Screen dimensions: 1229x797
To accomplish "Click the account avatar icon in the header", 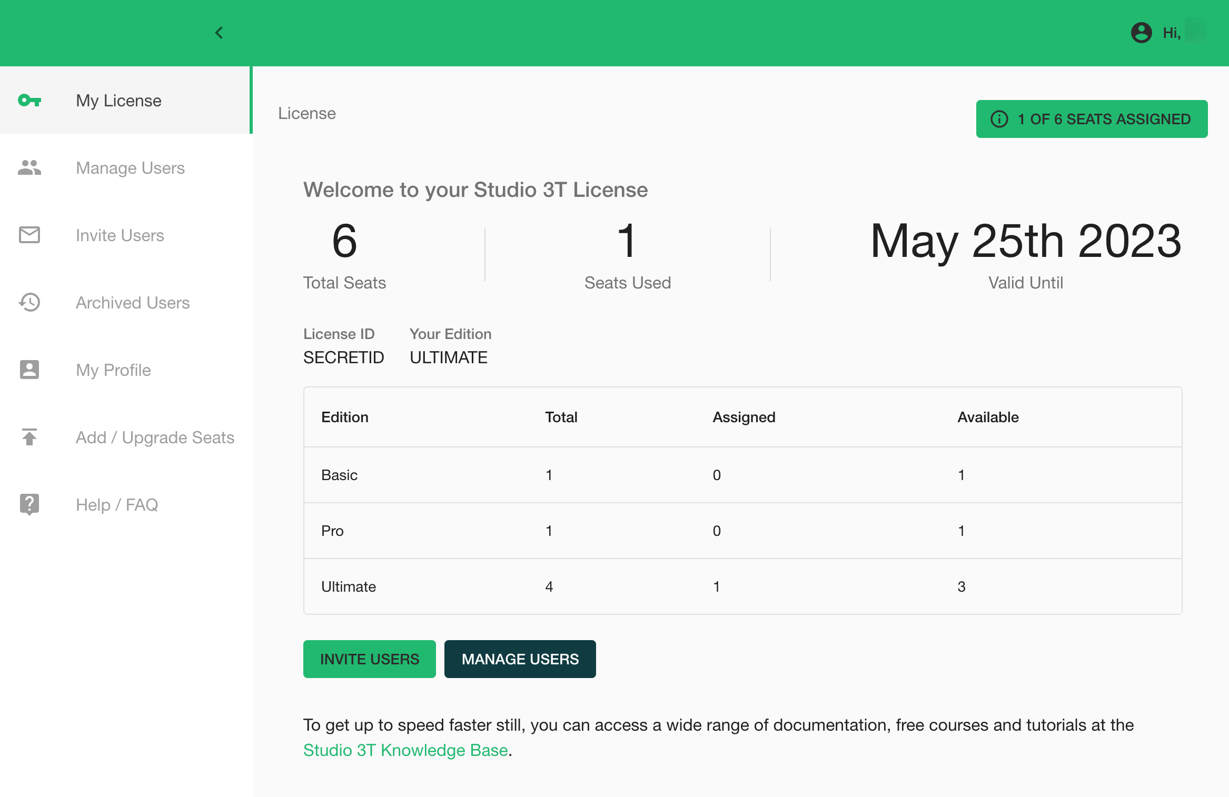I will (x=1141, y=33).
